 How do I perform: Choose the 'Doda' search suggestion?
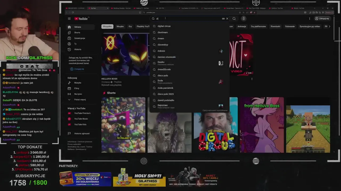(189, 82)
